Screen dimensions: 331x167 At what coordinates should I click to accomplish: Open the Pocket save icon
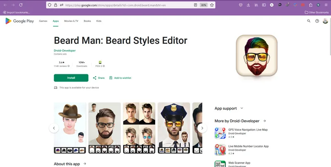241,5
